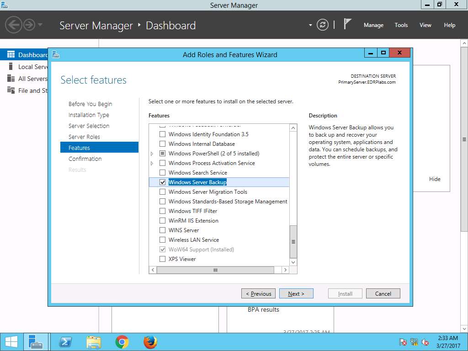468x351 pixels.
Task: Click features list scroll right arrow
Action: pos(285,270)
